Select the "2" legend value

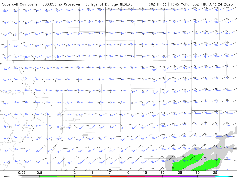coord(75,173)
